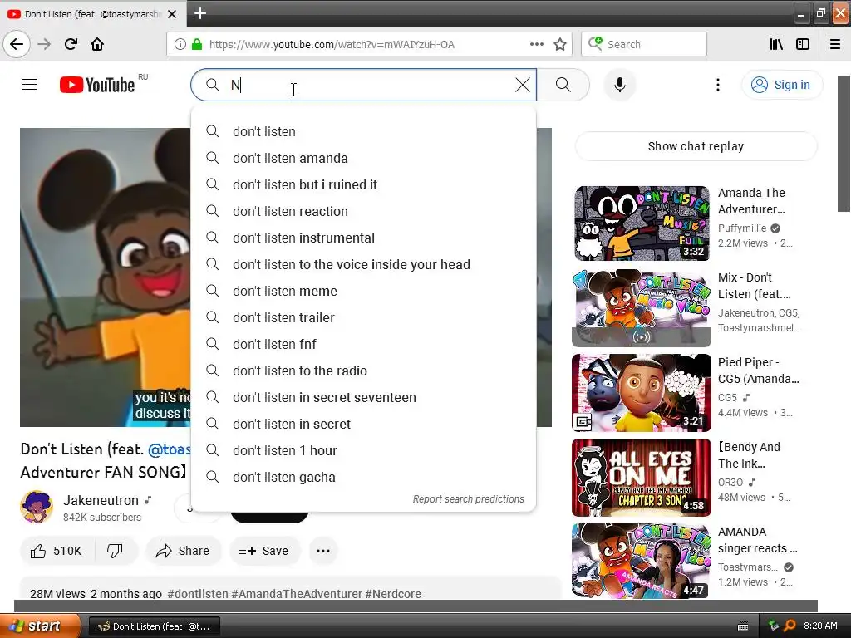Image resolution: width=851 pixels, height=638 pixels.
Task: Open site information icon in address bar
Action: [x=180, y=44]
